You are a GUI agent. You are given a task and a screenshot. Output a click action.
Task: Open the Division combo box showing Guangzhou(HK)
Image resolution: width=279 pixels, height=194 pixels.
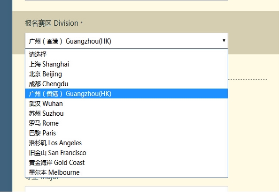(x=126, y=41)
